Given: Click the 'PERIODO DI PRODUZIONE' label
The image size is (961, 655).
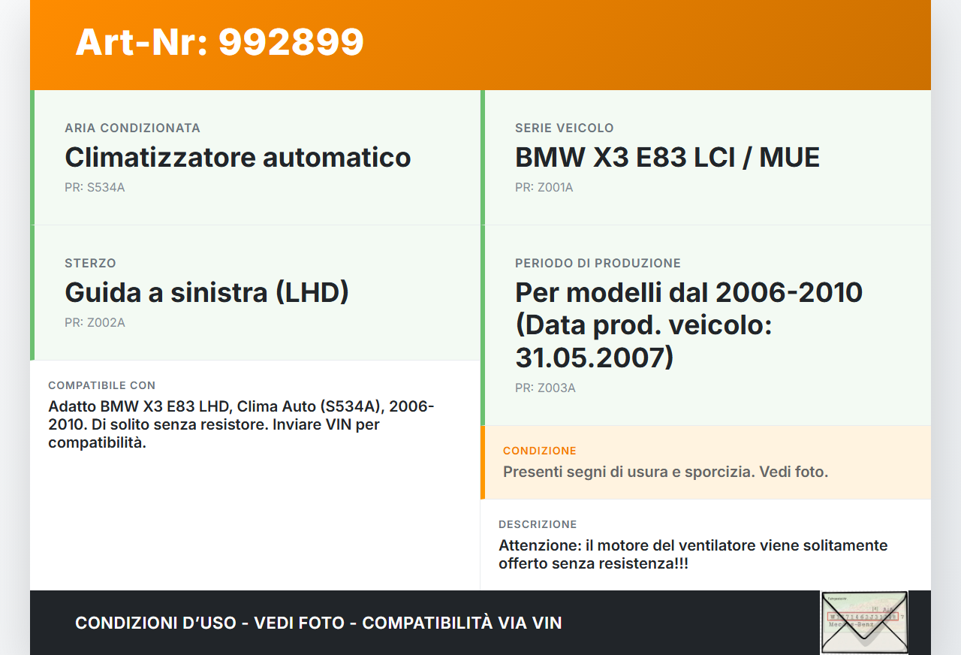Looking at the screenshot, I should point(598,264).
